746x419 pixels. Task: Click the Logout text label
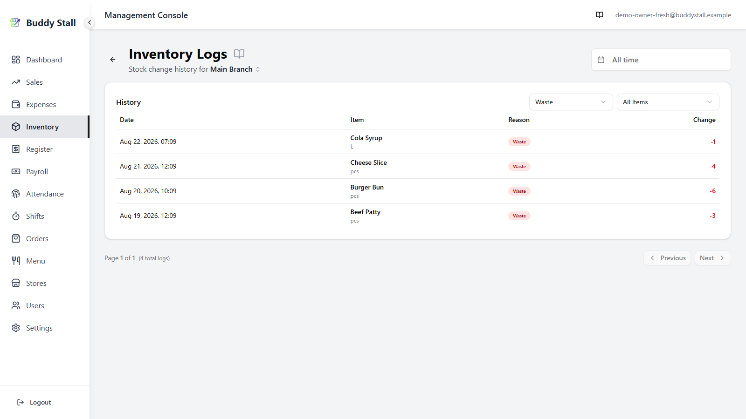pyautogui.click(x=41, y=402)
